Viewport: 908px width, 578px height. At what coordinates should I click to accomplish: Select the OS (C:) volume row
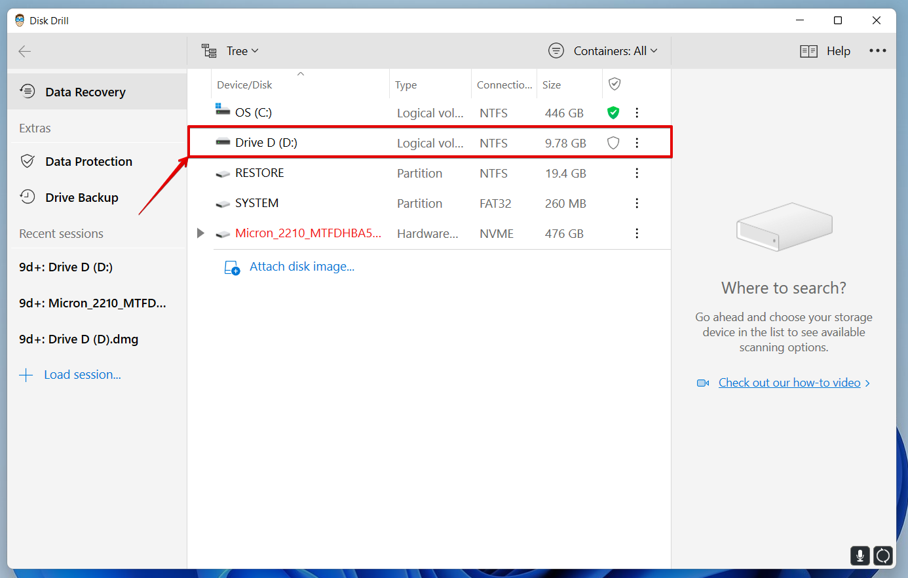click(x=429, y=113)
